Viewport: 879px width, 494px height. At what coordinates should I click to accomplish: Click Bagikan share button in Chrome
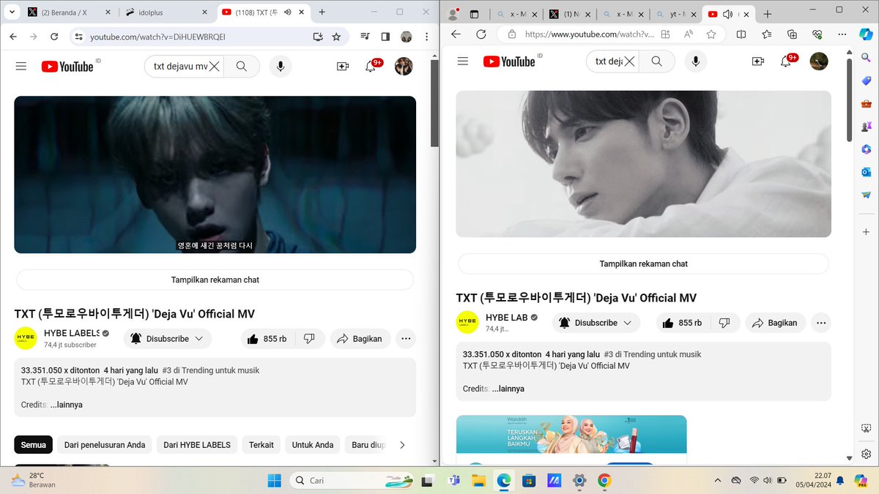(x=360, y=339)
